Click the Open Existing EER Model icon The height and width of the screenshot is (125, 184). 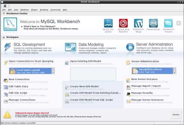pyautogui.click(x=67, y=63)
